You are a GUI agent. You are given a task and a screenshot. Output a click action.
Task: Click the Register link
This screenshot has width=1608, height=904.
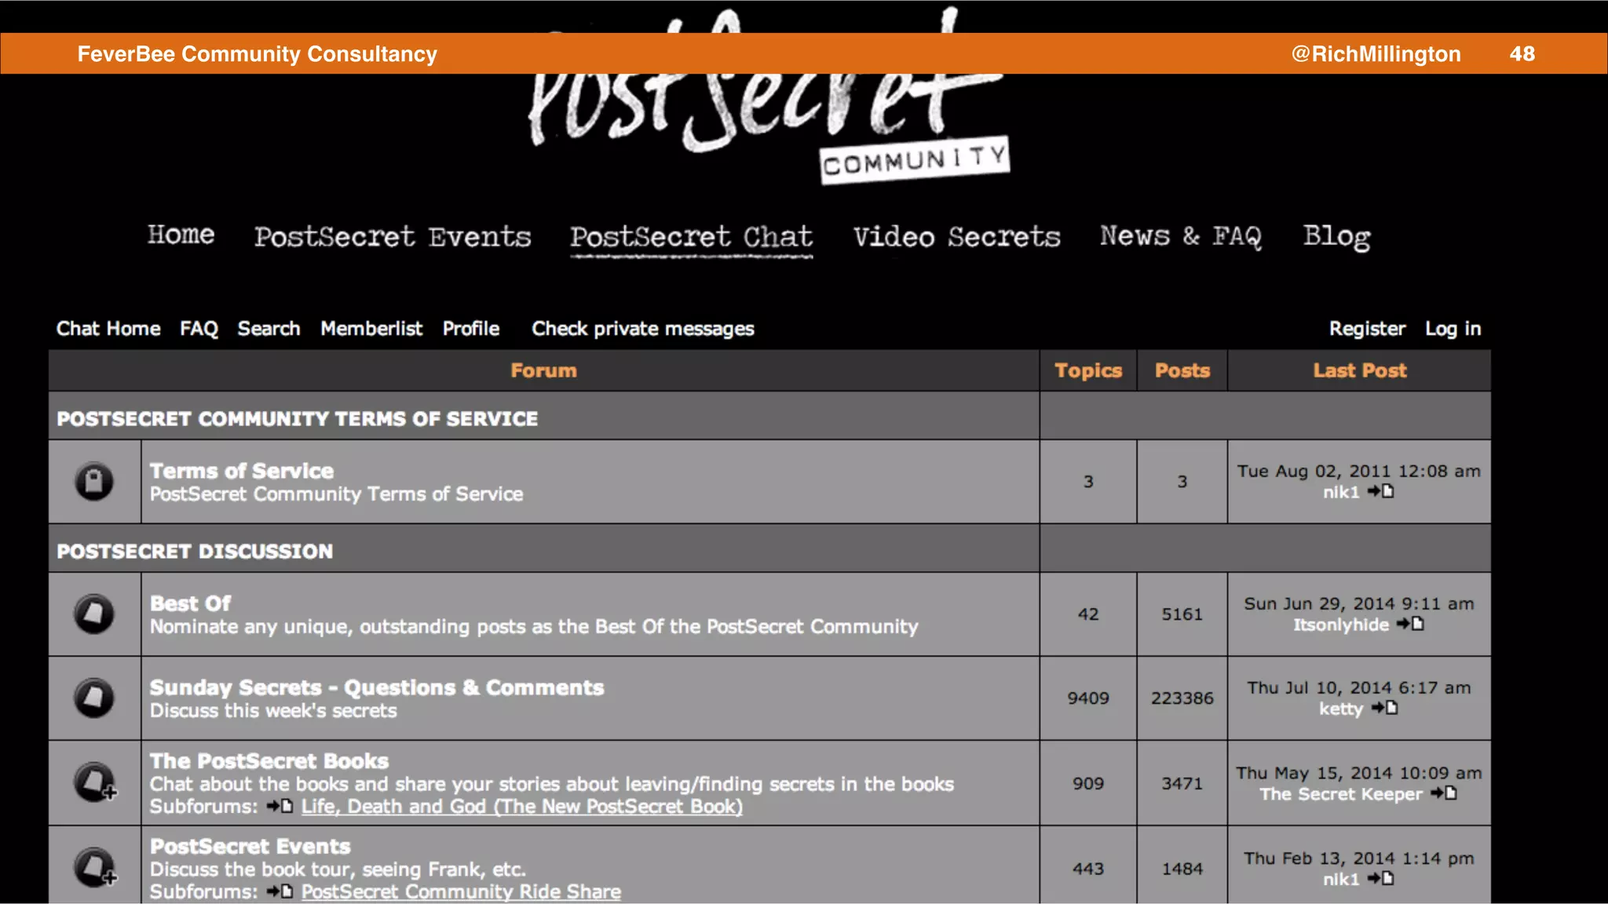click(1366, 329)
